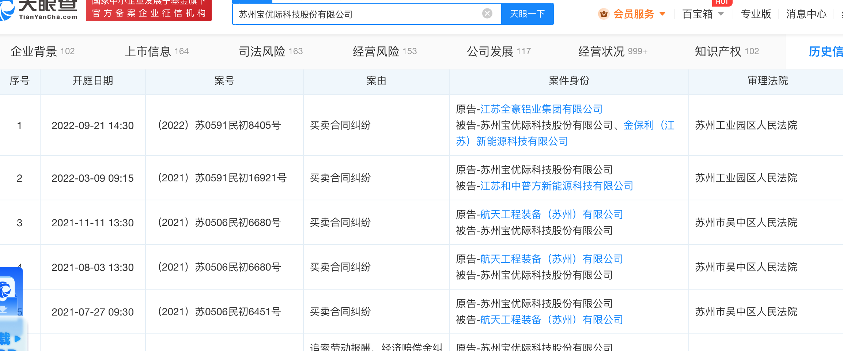Clear the search box with the X icon

[x=487, y=14]
